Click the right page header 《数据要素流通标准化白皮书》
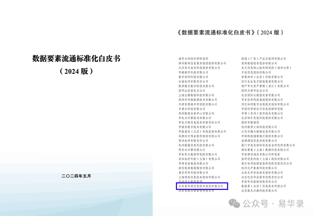This screenshot has width=314, height=216. tap(217, 33)
